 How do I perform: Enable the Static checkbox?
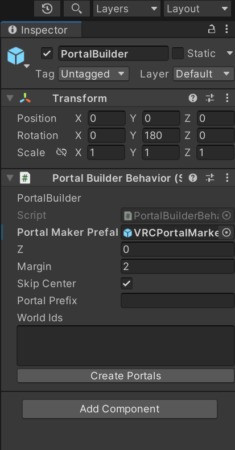click(x=178, y=54)
